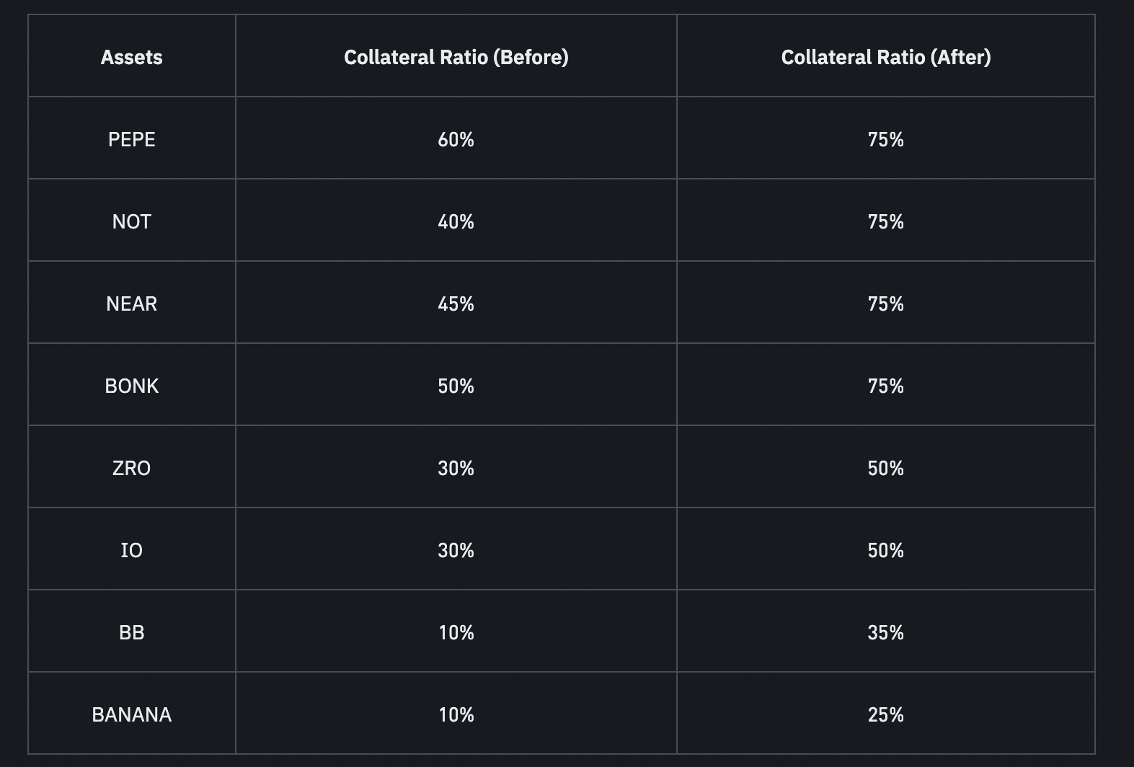Screen dimensions: 1134x767
Task: Select PEPE's 75% after ratio
Action: pos(885,139)
